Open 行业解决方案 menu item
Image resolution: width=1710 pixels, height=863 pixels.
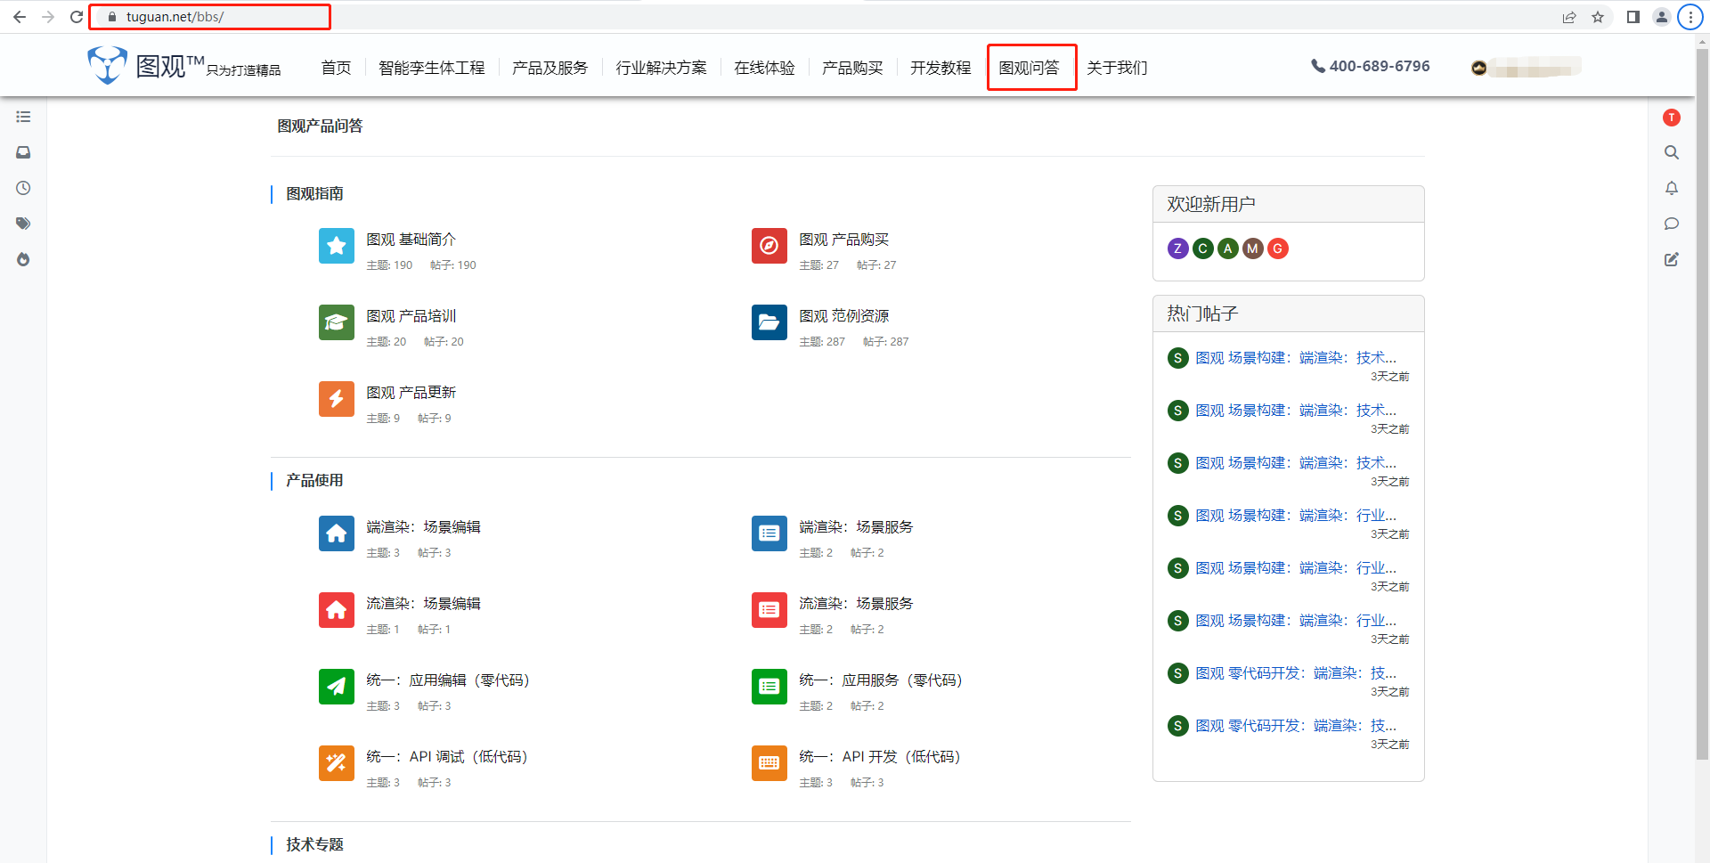(661, 68)
